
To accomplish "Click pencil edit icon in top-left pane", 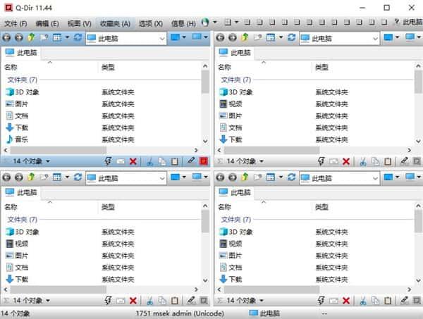I will pos(190,161).
